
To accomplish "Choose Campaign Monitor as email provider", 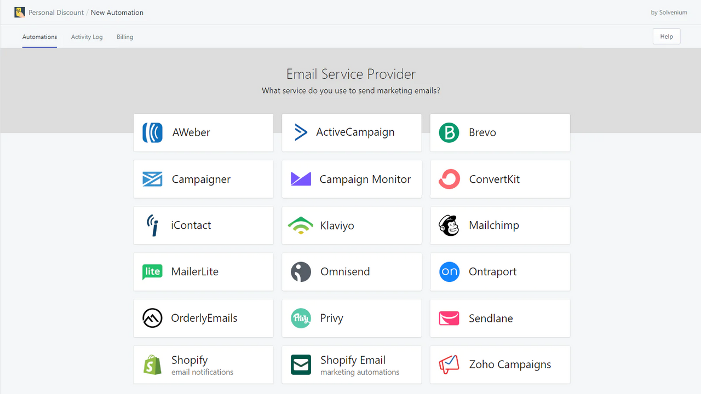I will click(351, 179).
